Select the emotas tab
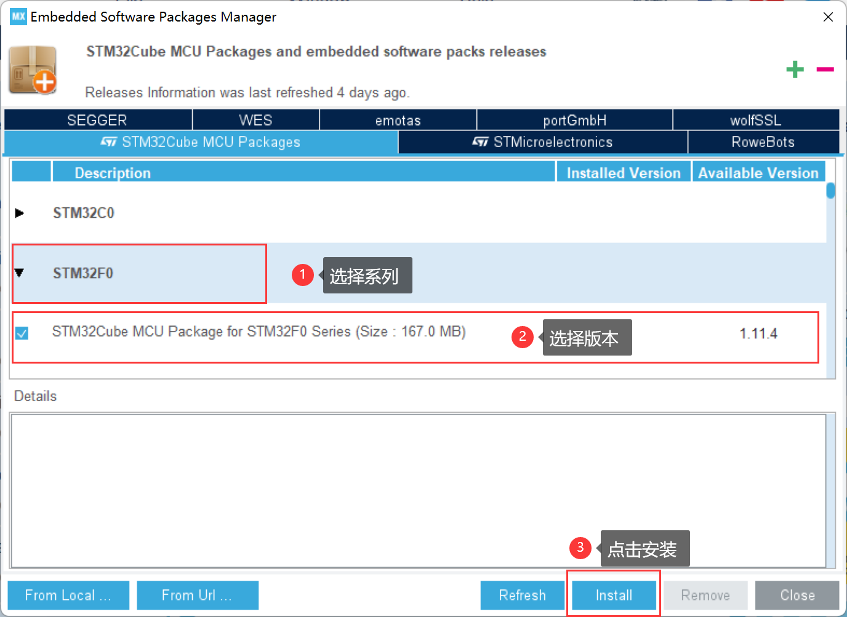This screenshot has height=617, width=847. click(398, 120)
